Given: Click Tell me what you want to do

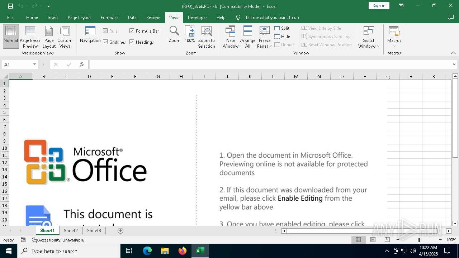Looking at the screenshot, I should pyautogui.click(x=272, y=17).
